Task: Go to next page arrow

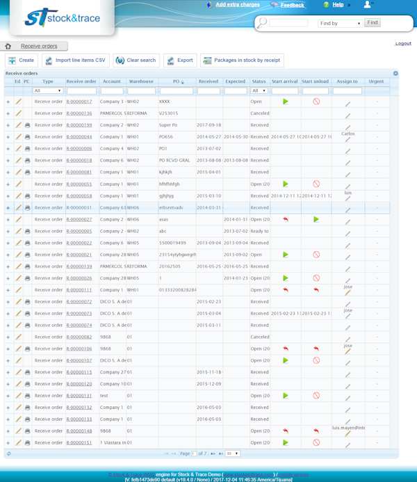Action: pyautogui.click(x=213, y=453)
